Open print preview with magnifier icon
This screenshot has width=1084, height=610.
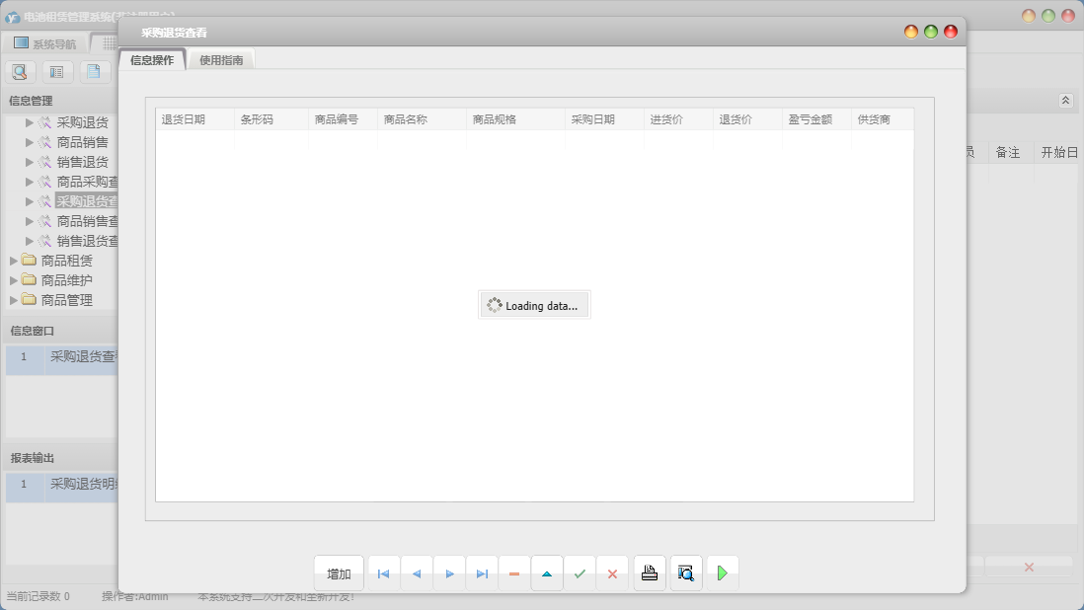pyautogui.click(x=686, y=573)
